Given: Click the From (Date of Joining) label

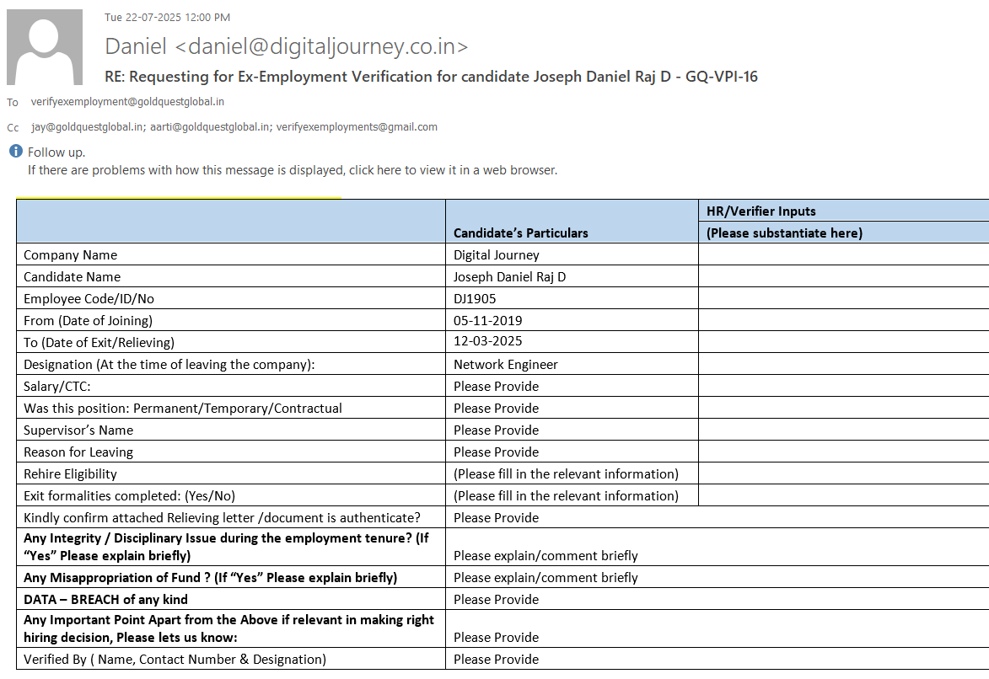Looking at the screenshot, I should (89, 320).
